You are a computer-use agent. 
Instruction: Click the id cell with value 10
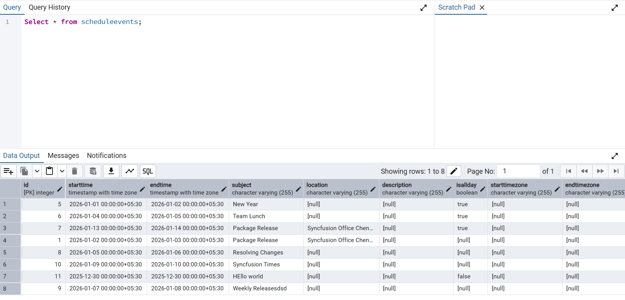(x=43, y=264)
